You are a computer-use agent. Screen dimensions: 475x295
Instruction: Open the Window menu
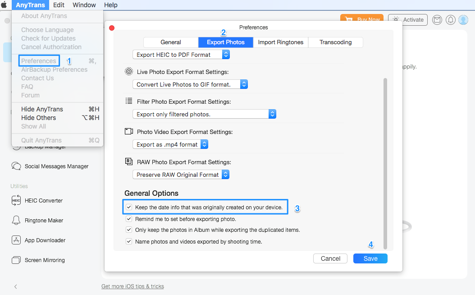click(84, 5)
